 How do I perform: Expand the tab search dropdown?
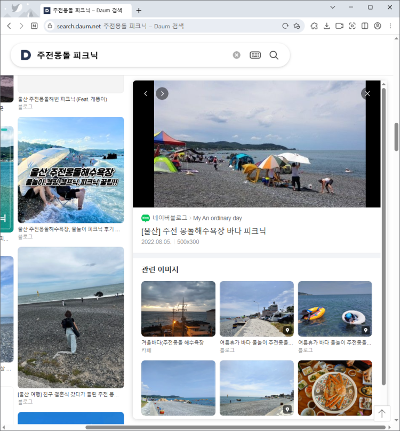332,7
